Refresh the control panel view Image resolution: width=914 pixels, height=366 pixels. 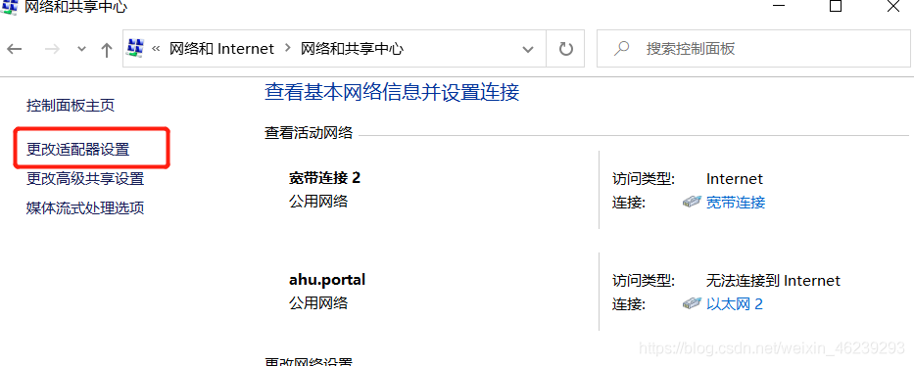(565, 49)
